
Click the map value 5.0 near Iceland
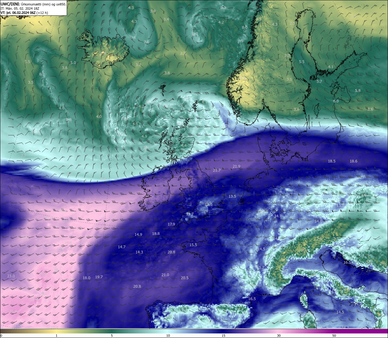(73, 62)
